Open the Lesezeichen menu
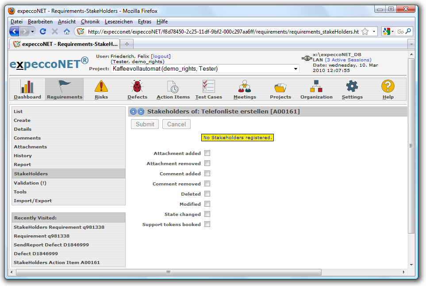426x287 pixels. click(118, 22)
